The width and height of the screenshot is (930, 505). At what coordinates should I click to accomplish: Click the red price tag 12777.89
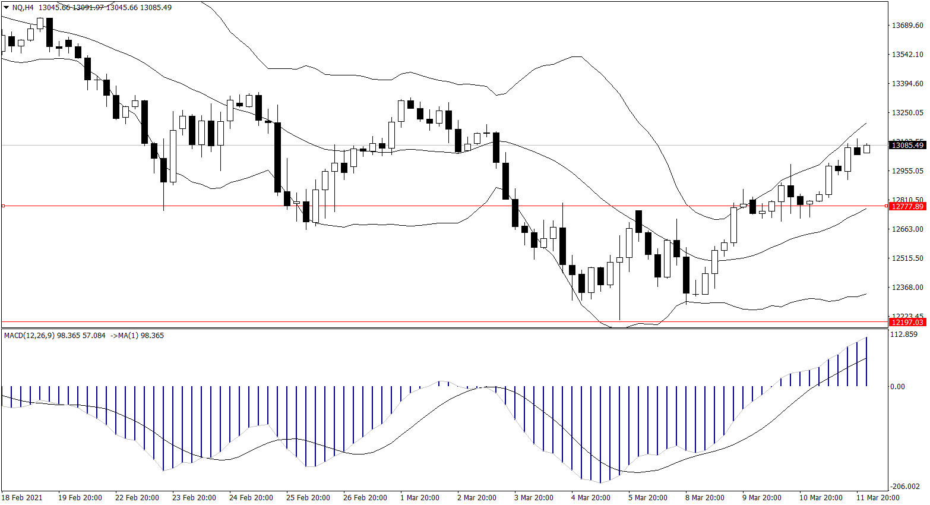click(x=907, y=206)
